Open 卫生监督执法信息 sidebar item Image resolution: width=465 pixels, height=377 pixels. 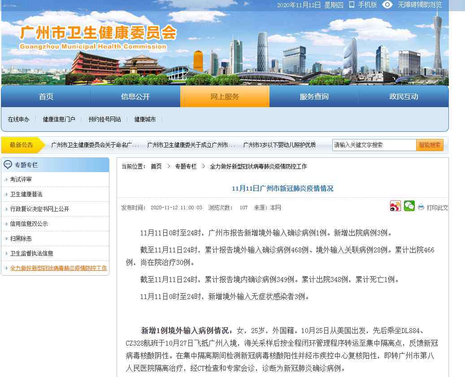pyautogui.click(x=32, y=253)
